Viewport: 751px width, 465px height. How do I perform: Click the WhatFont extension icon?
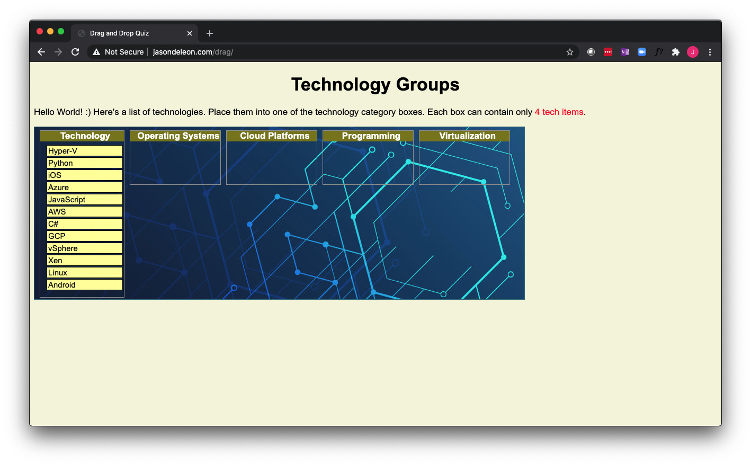[659, 52]
